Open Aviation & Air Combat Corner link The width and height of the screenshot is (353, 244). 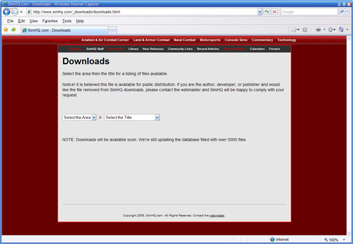[x=105, y=40]
